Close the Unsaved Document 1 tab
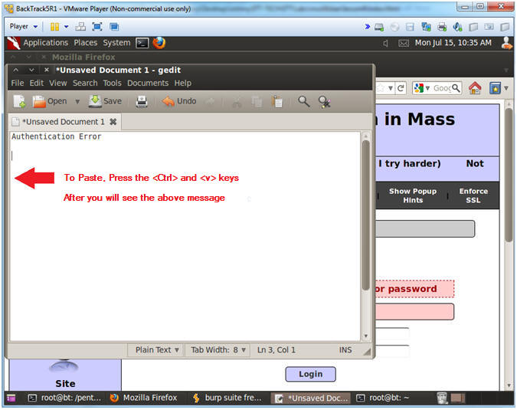The height and width of the screenshot is (410, 517). [113, 122]
